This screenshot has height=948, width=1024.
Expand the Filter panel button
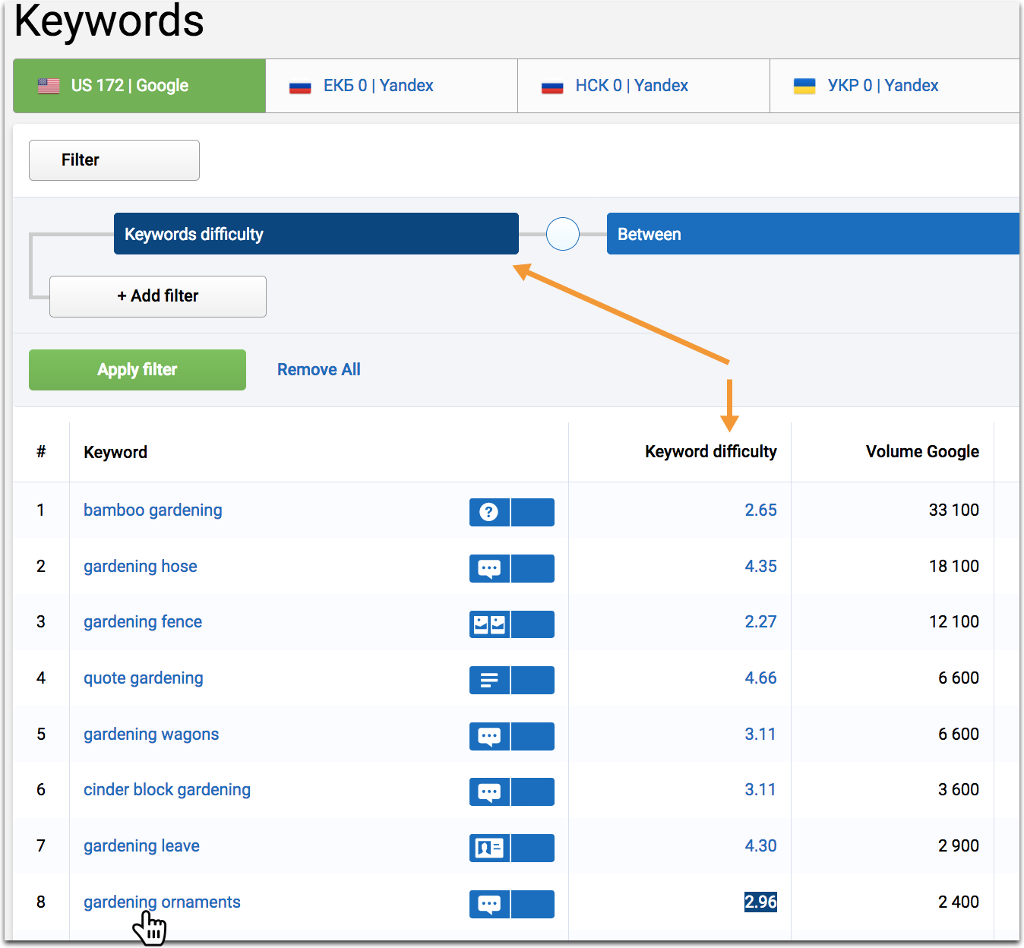(x=114, y=160)
